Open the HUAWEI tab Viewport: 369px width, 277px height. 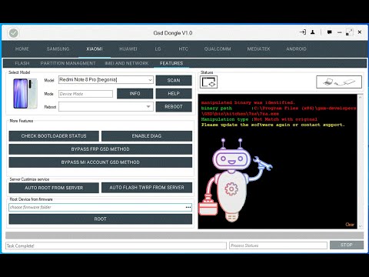tap(128, 48)
